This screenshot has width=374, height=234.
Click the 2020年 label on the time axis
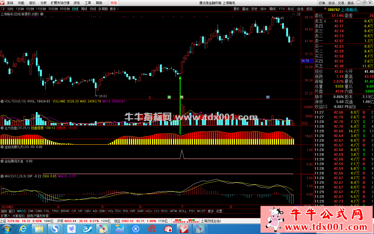(x=6, y=207)
